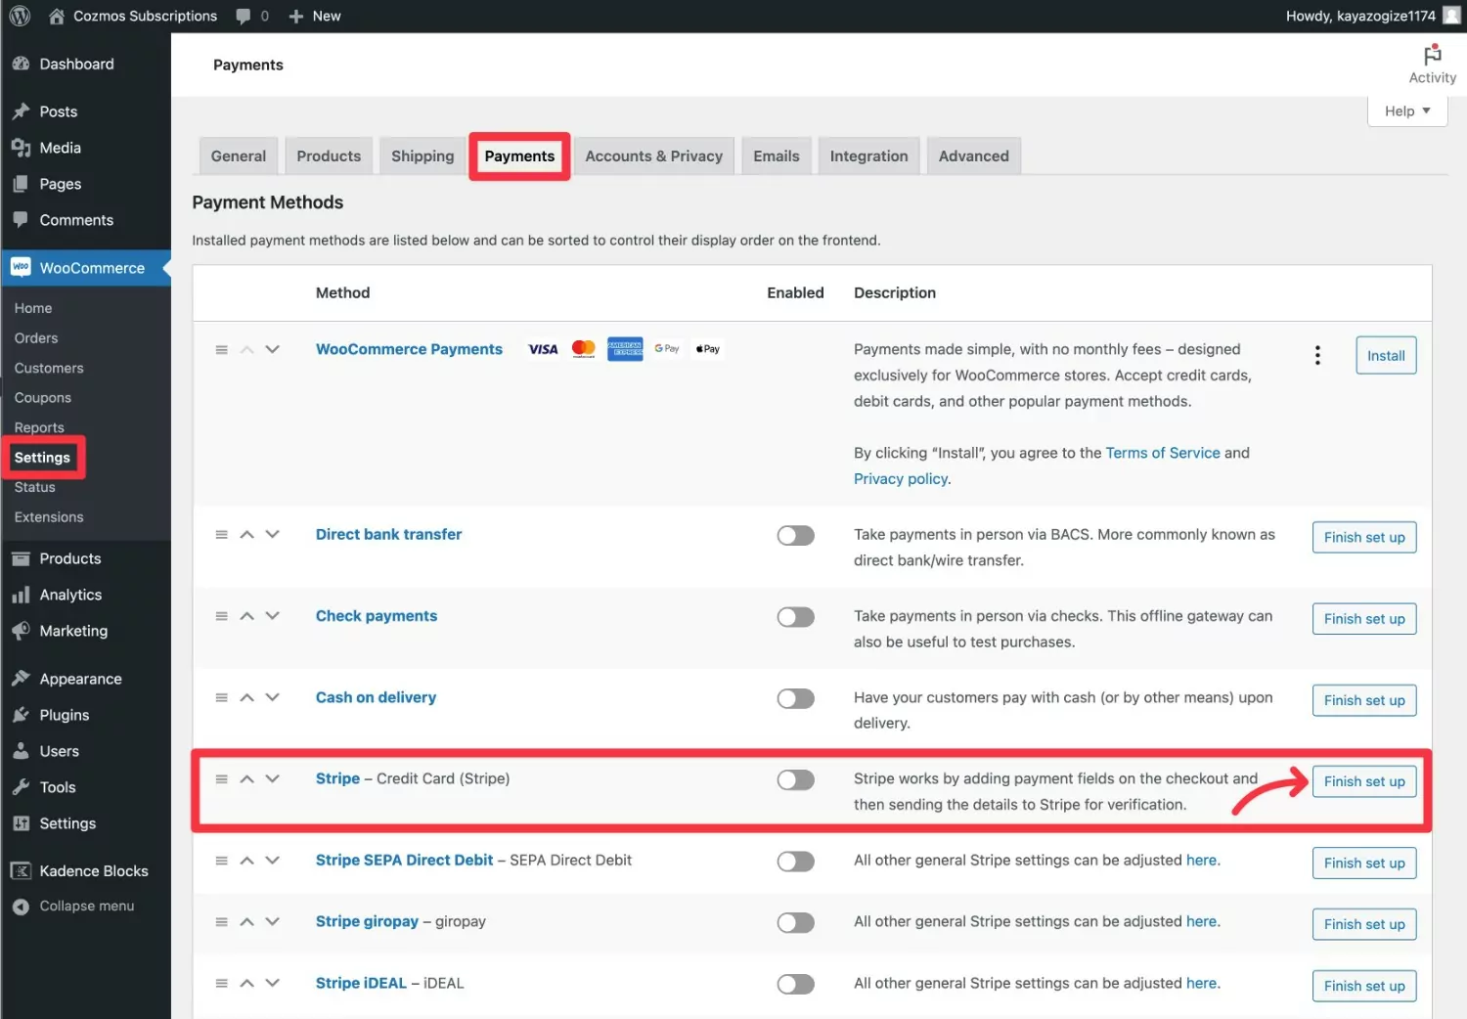Click the user avatar next to Howdy
The height and width of the screenshot is (1019, 1467).
click(x=1451, y=16)
